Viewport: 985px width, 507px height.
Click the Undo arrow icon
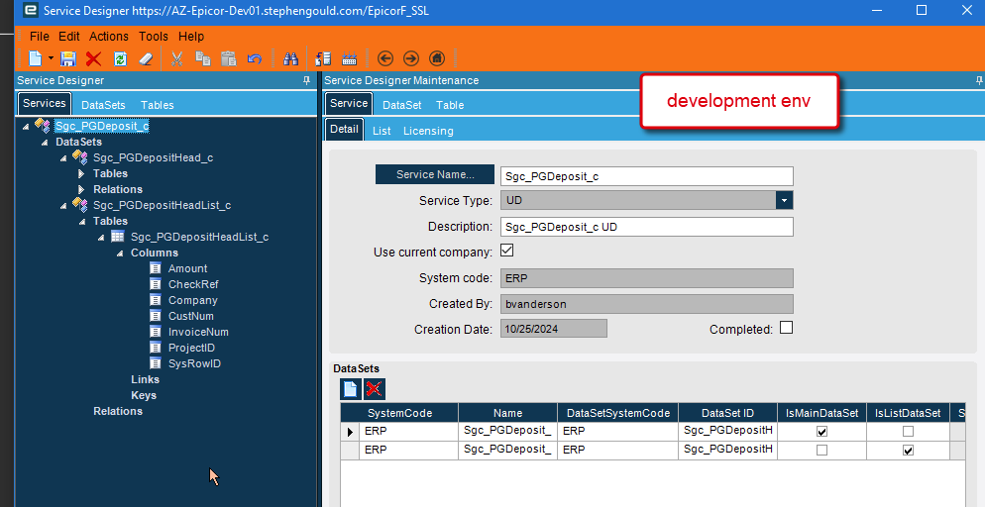(x=255, y=59)
